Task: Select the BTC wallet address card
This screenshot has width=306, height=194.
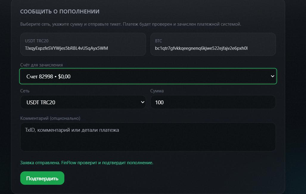Action: coord(213,44)
